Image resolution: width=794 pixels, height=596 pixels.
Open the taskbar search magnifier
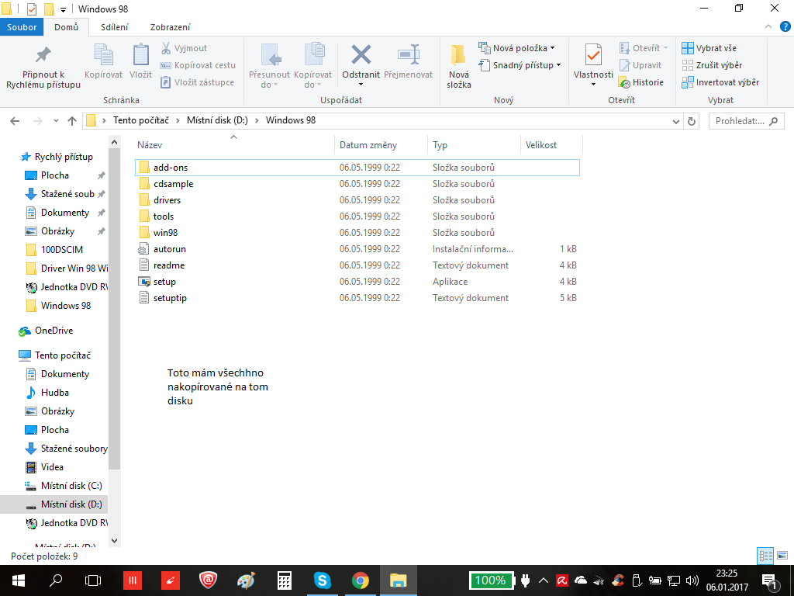click(56, 580)
